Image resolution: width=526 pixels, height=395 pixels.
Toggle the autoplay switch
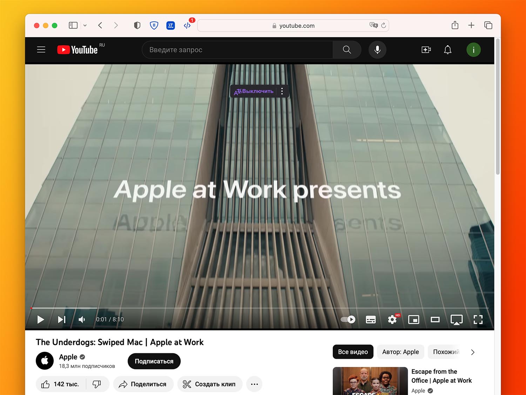[x=348, y=320]
